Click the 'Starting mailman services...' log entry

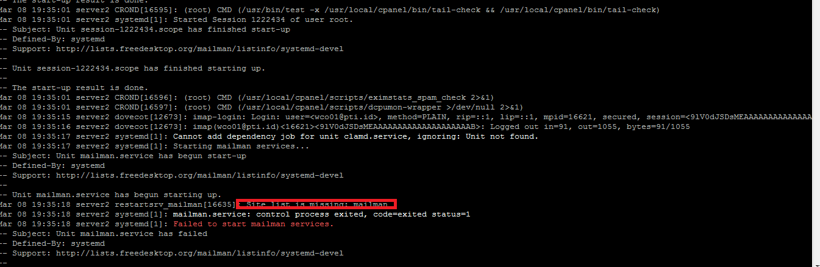click(241, 146)
